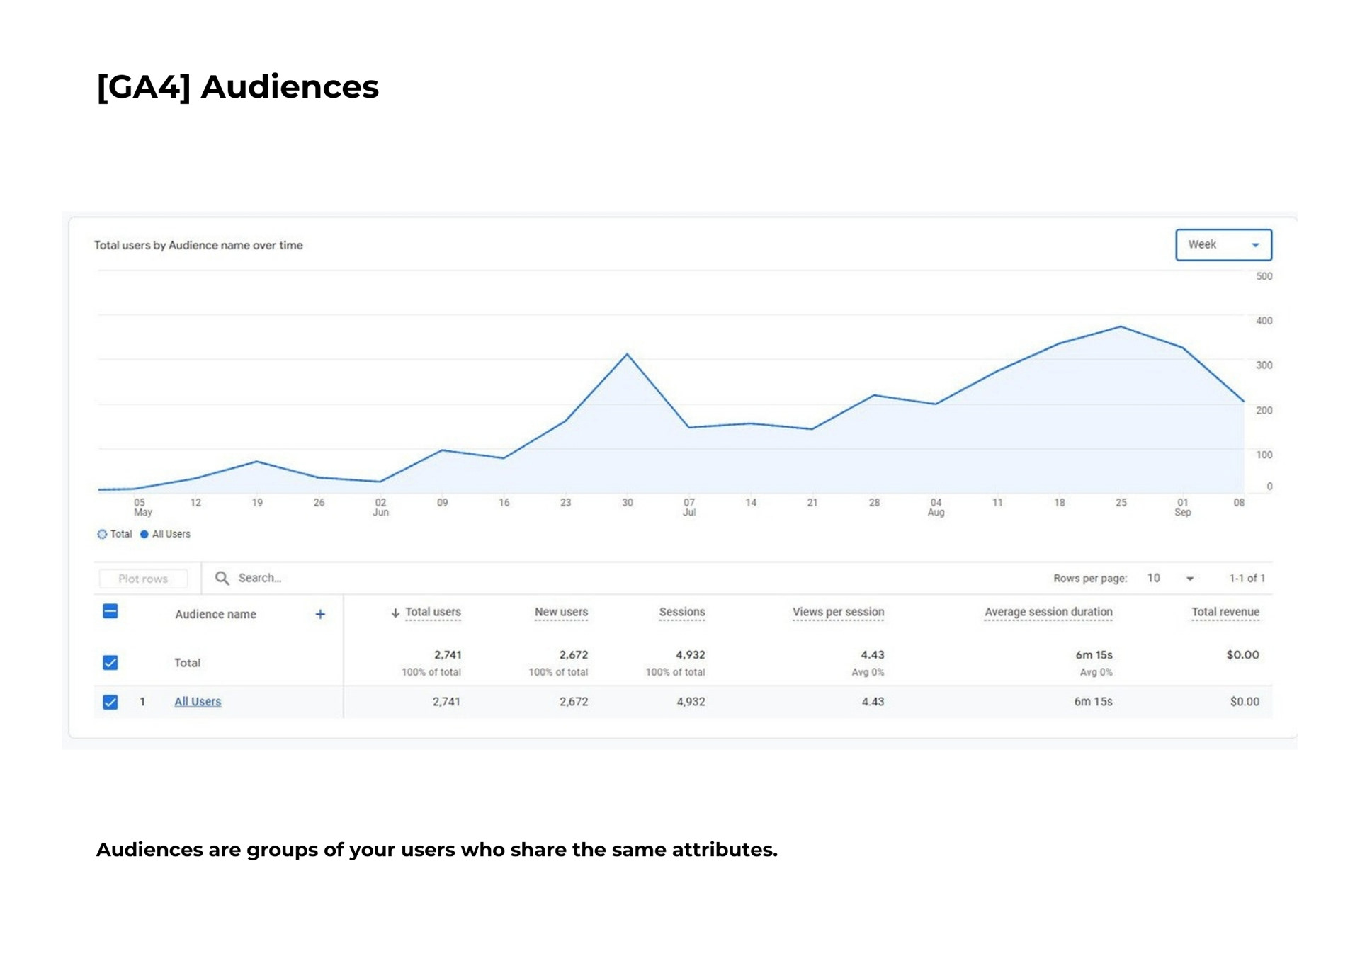The height and width of the screenshot is (961, 1360).
Task: Sort by Sessions column header
Action: pos(681,612)
